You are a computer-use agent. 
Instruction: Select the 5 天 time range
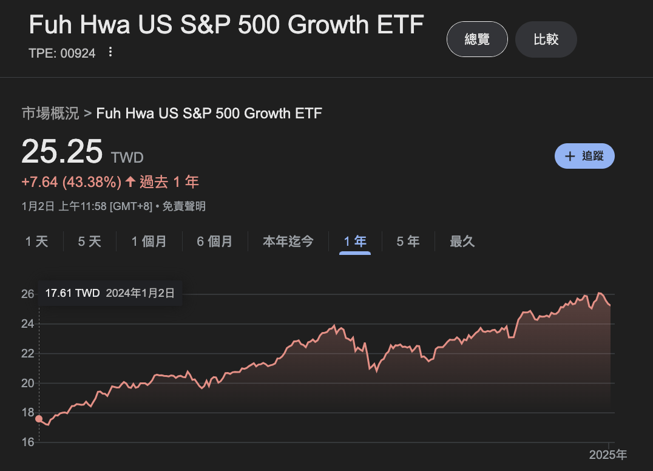[x=89, y=241]
